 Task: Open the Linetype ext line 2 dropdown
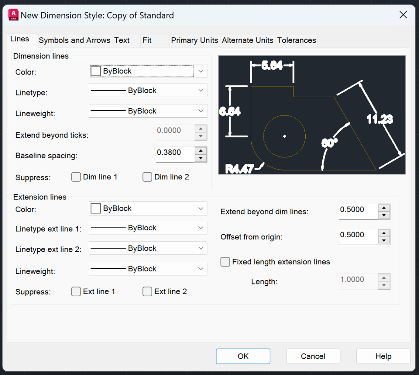tap(200, 248)
